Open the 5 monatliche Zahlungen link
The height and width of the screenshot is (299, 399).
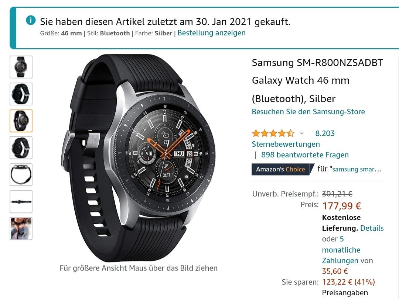click(x=341, y=250)
